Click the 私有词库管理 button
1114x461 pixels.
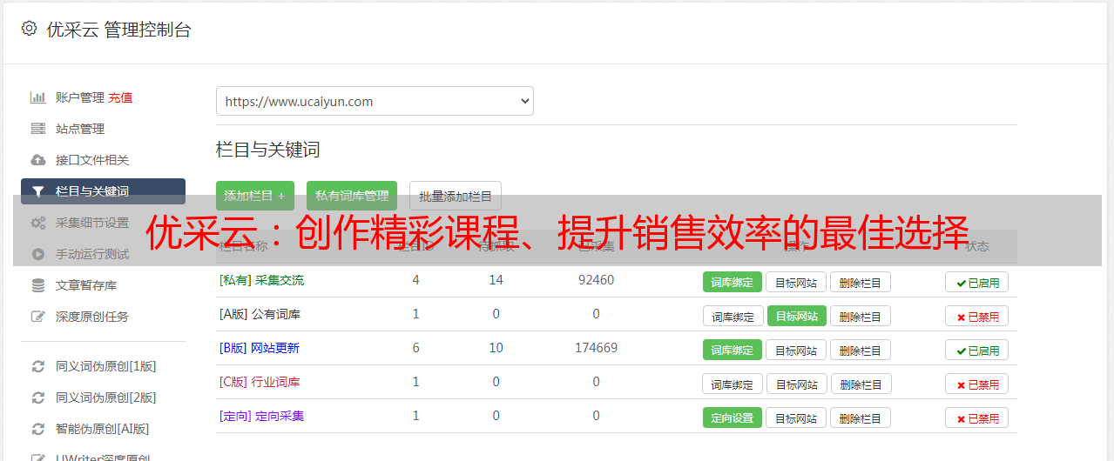tap(352, 196)
